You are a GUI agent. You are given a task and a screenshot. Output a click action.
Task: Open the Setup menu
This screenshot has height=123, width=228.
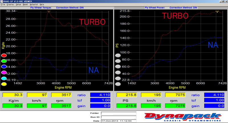click(18, 5)
